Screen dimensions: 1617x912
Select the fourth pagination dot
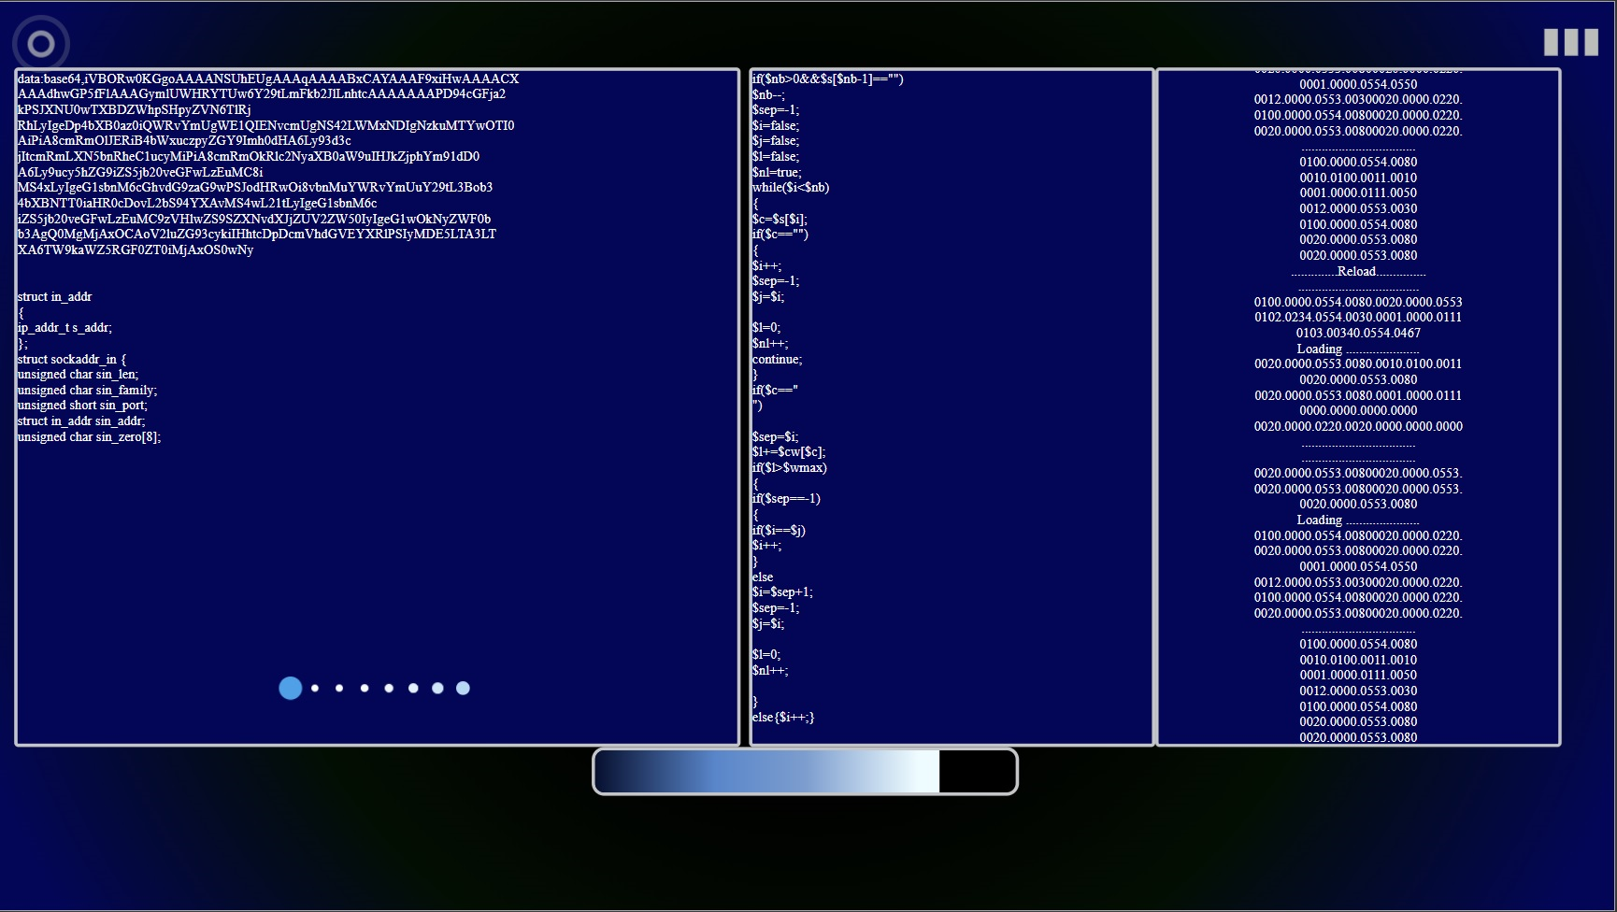coord(365,689)
